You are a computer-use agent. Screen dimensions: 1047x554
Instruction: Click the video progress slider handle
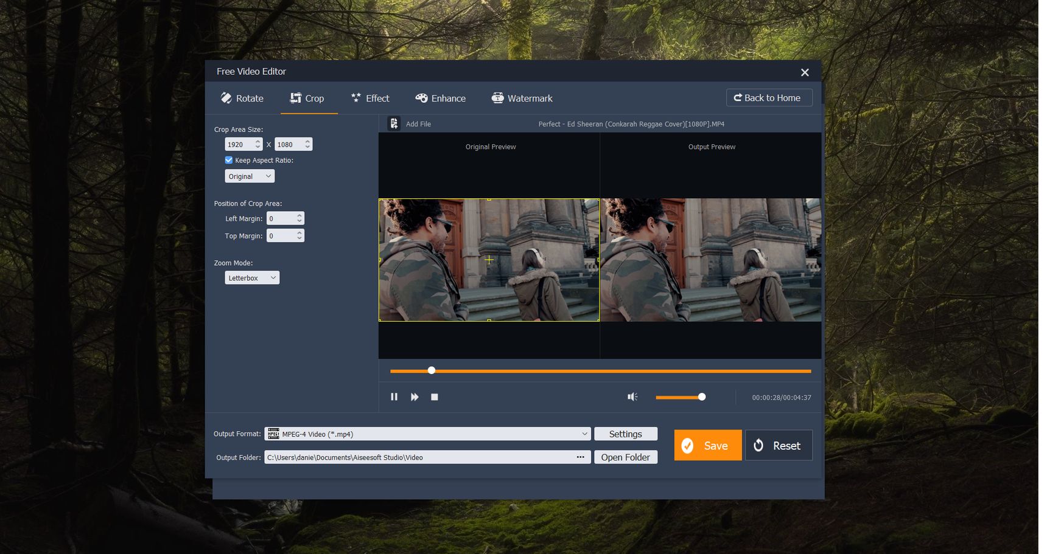click(x=432, y=370)
